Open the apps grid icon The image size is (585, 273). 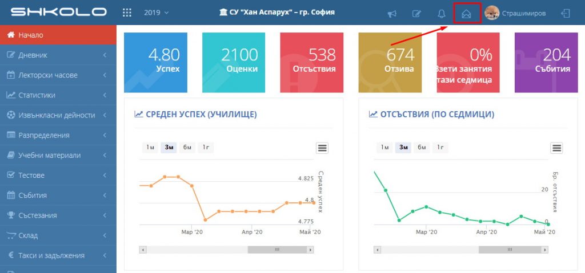coord(127,13)
